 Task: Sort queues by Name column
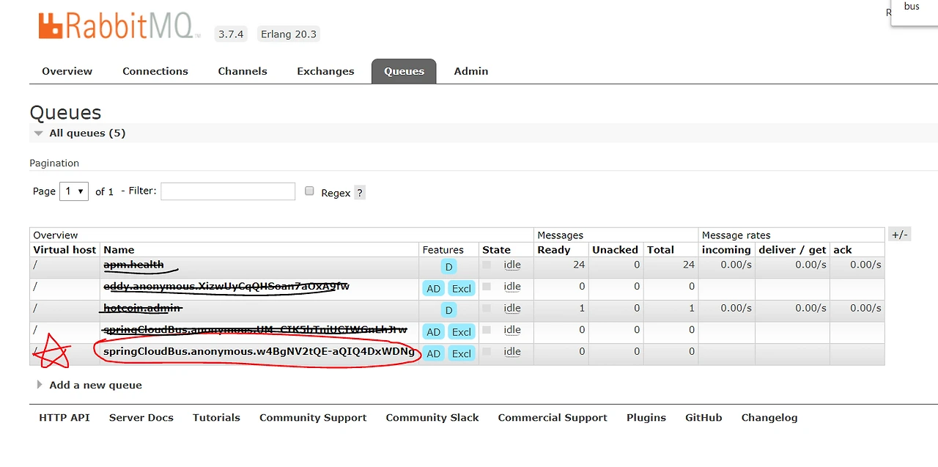[119, 250]
